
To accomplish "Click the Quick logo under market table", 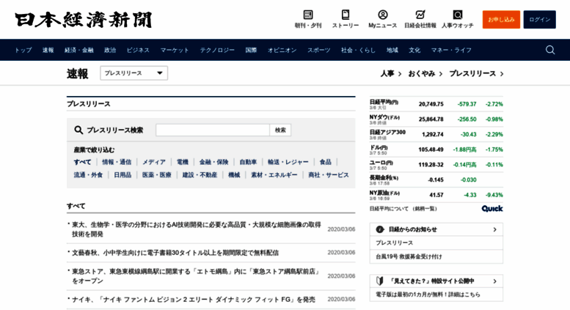I will [x=492, y=208].
